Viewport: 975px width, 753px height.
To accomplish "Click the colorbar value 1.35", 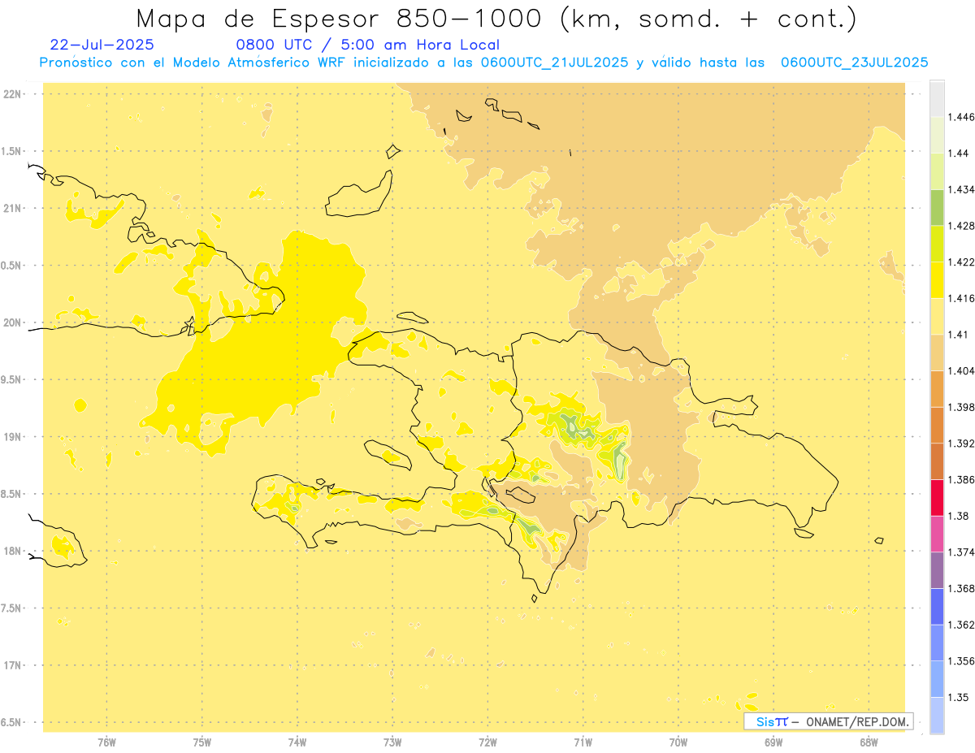I will [x=960, y=697].
